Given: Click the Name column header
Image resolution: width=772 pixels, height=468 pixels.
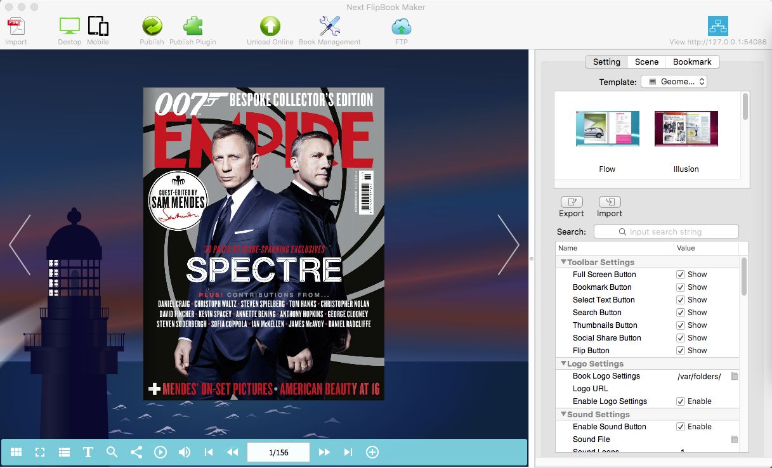Looking at the screenshot, I should coord(614,248).
